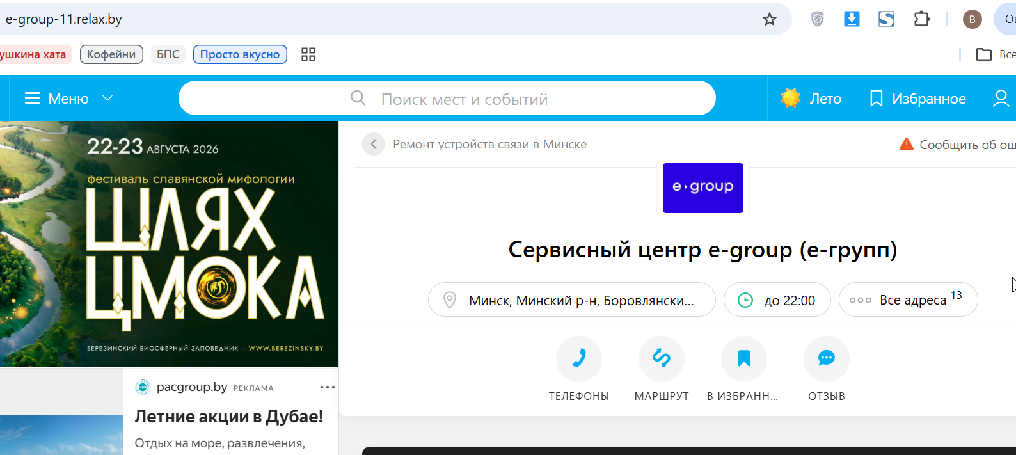The image size is (1016, 455).
Task: Go back using the round arrow button
Action: click(x=374, y=144)
